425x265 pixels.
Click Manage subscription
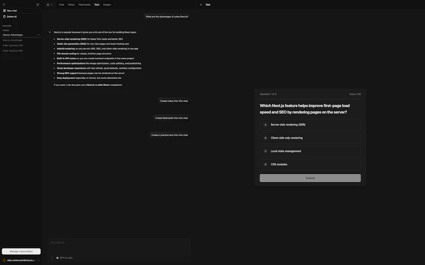pos(21,251)
